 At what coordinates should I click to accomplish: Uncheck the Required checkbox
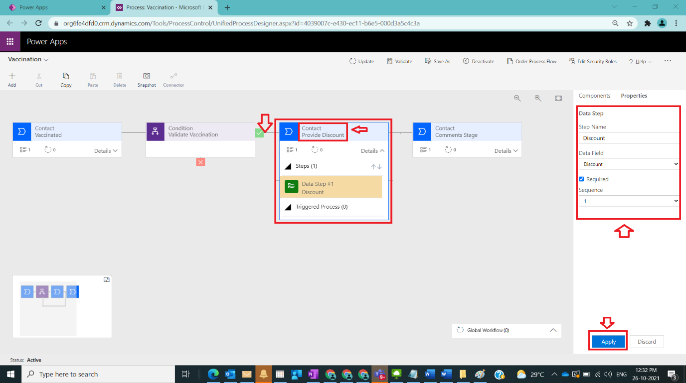click(581, 179)
